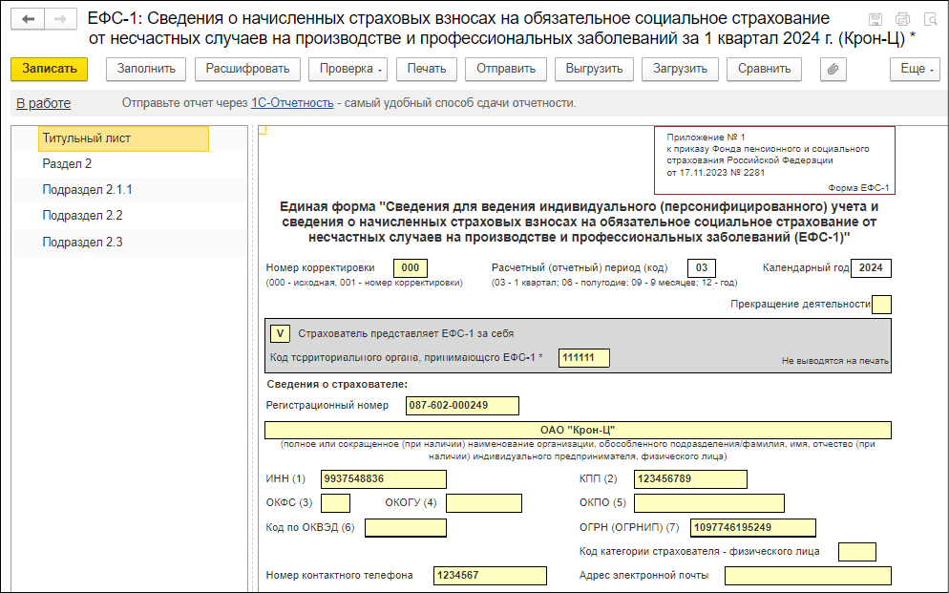Screen dimensions: 949x593
Task: Click the 'Адрес электронной почты' input field
Action: click(x=807, y=575)
